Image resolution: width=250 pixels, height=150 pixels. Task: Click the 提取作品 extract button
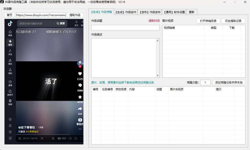(x=75, y=15)
